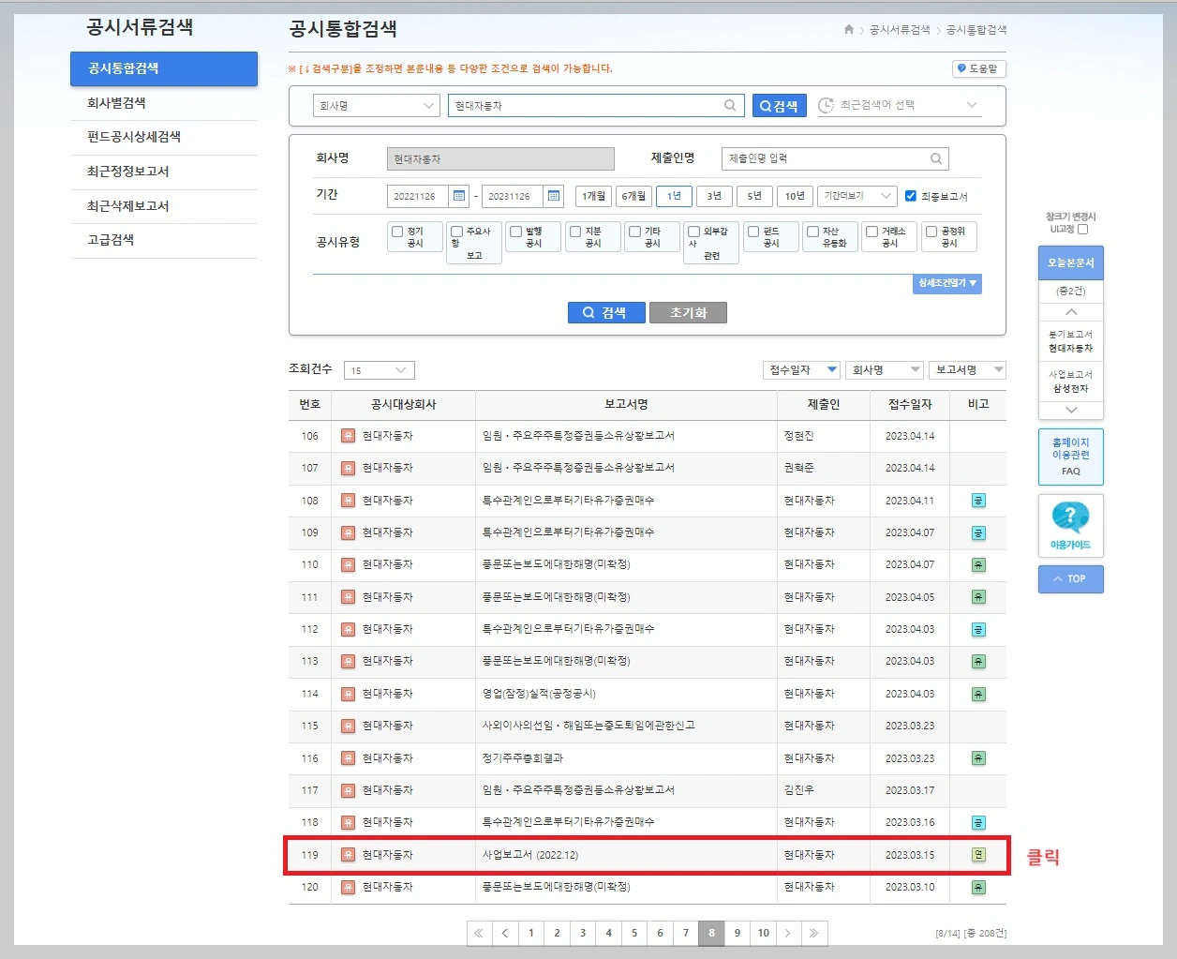Viewport: 1177px width, 959px height.
Task: Check the 주요사항보고 checkbox
Action: pyautogui.click(x=456, y=232)
